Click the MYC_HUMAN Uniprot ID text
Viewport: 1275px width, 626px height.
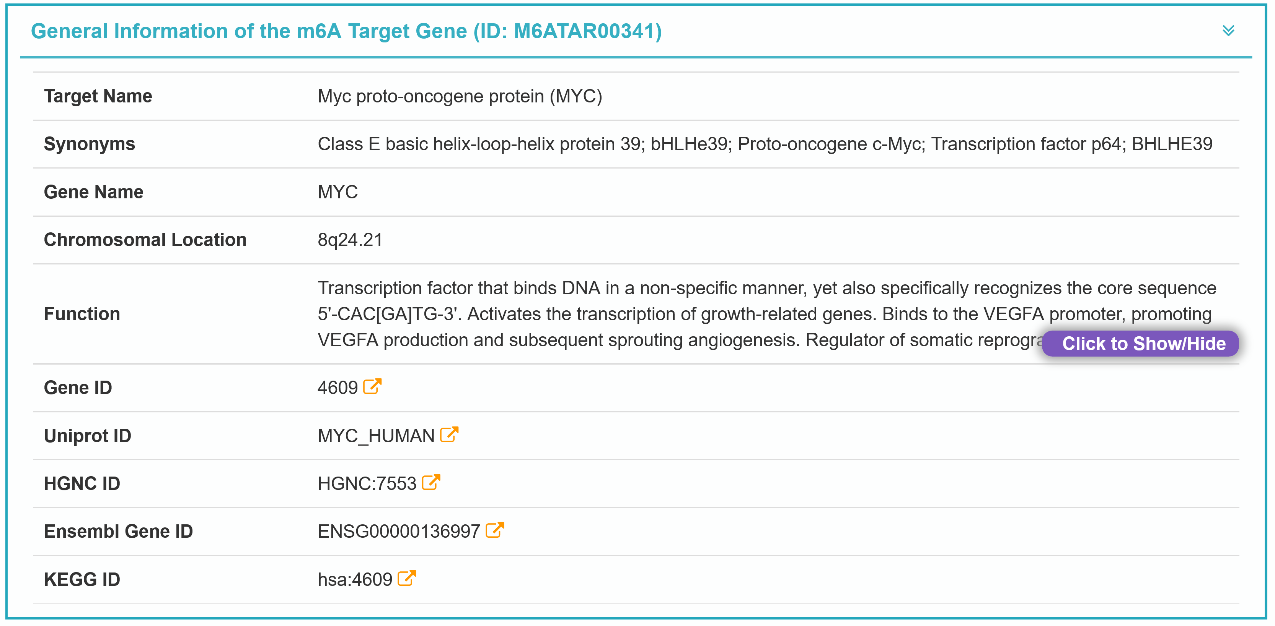pos(376,436)
